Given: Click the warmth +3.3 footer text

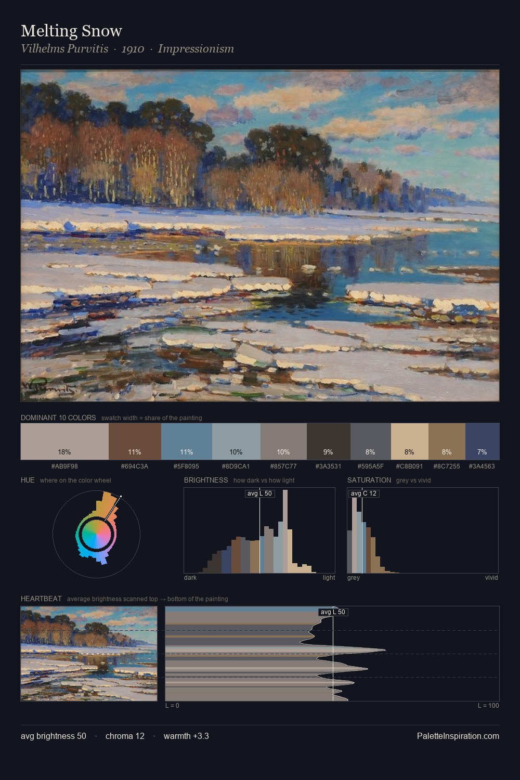Looking at the screenshot, I should 186,736.
